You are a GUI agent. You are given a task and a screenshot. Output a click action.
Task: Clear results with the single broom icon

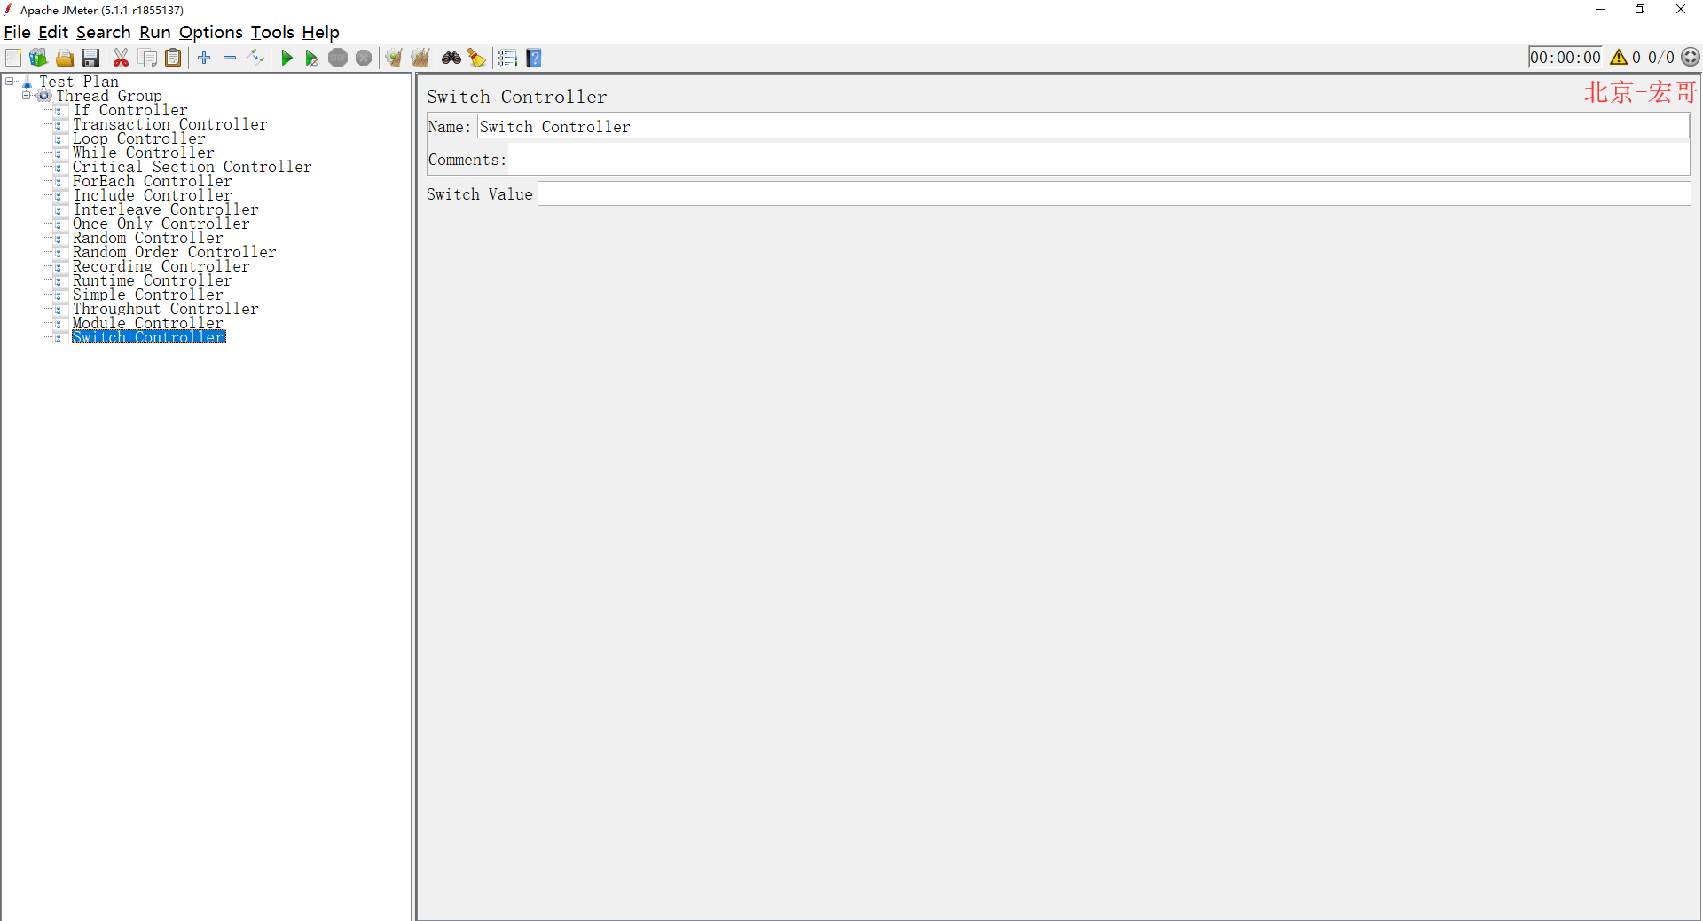(394, 58)
